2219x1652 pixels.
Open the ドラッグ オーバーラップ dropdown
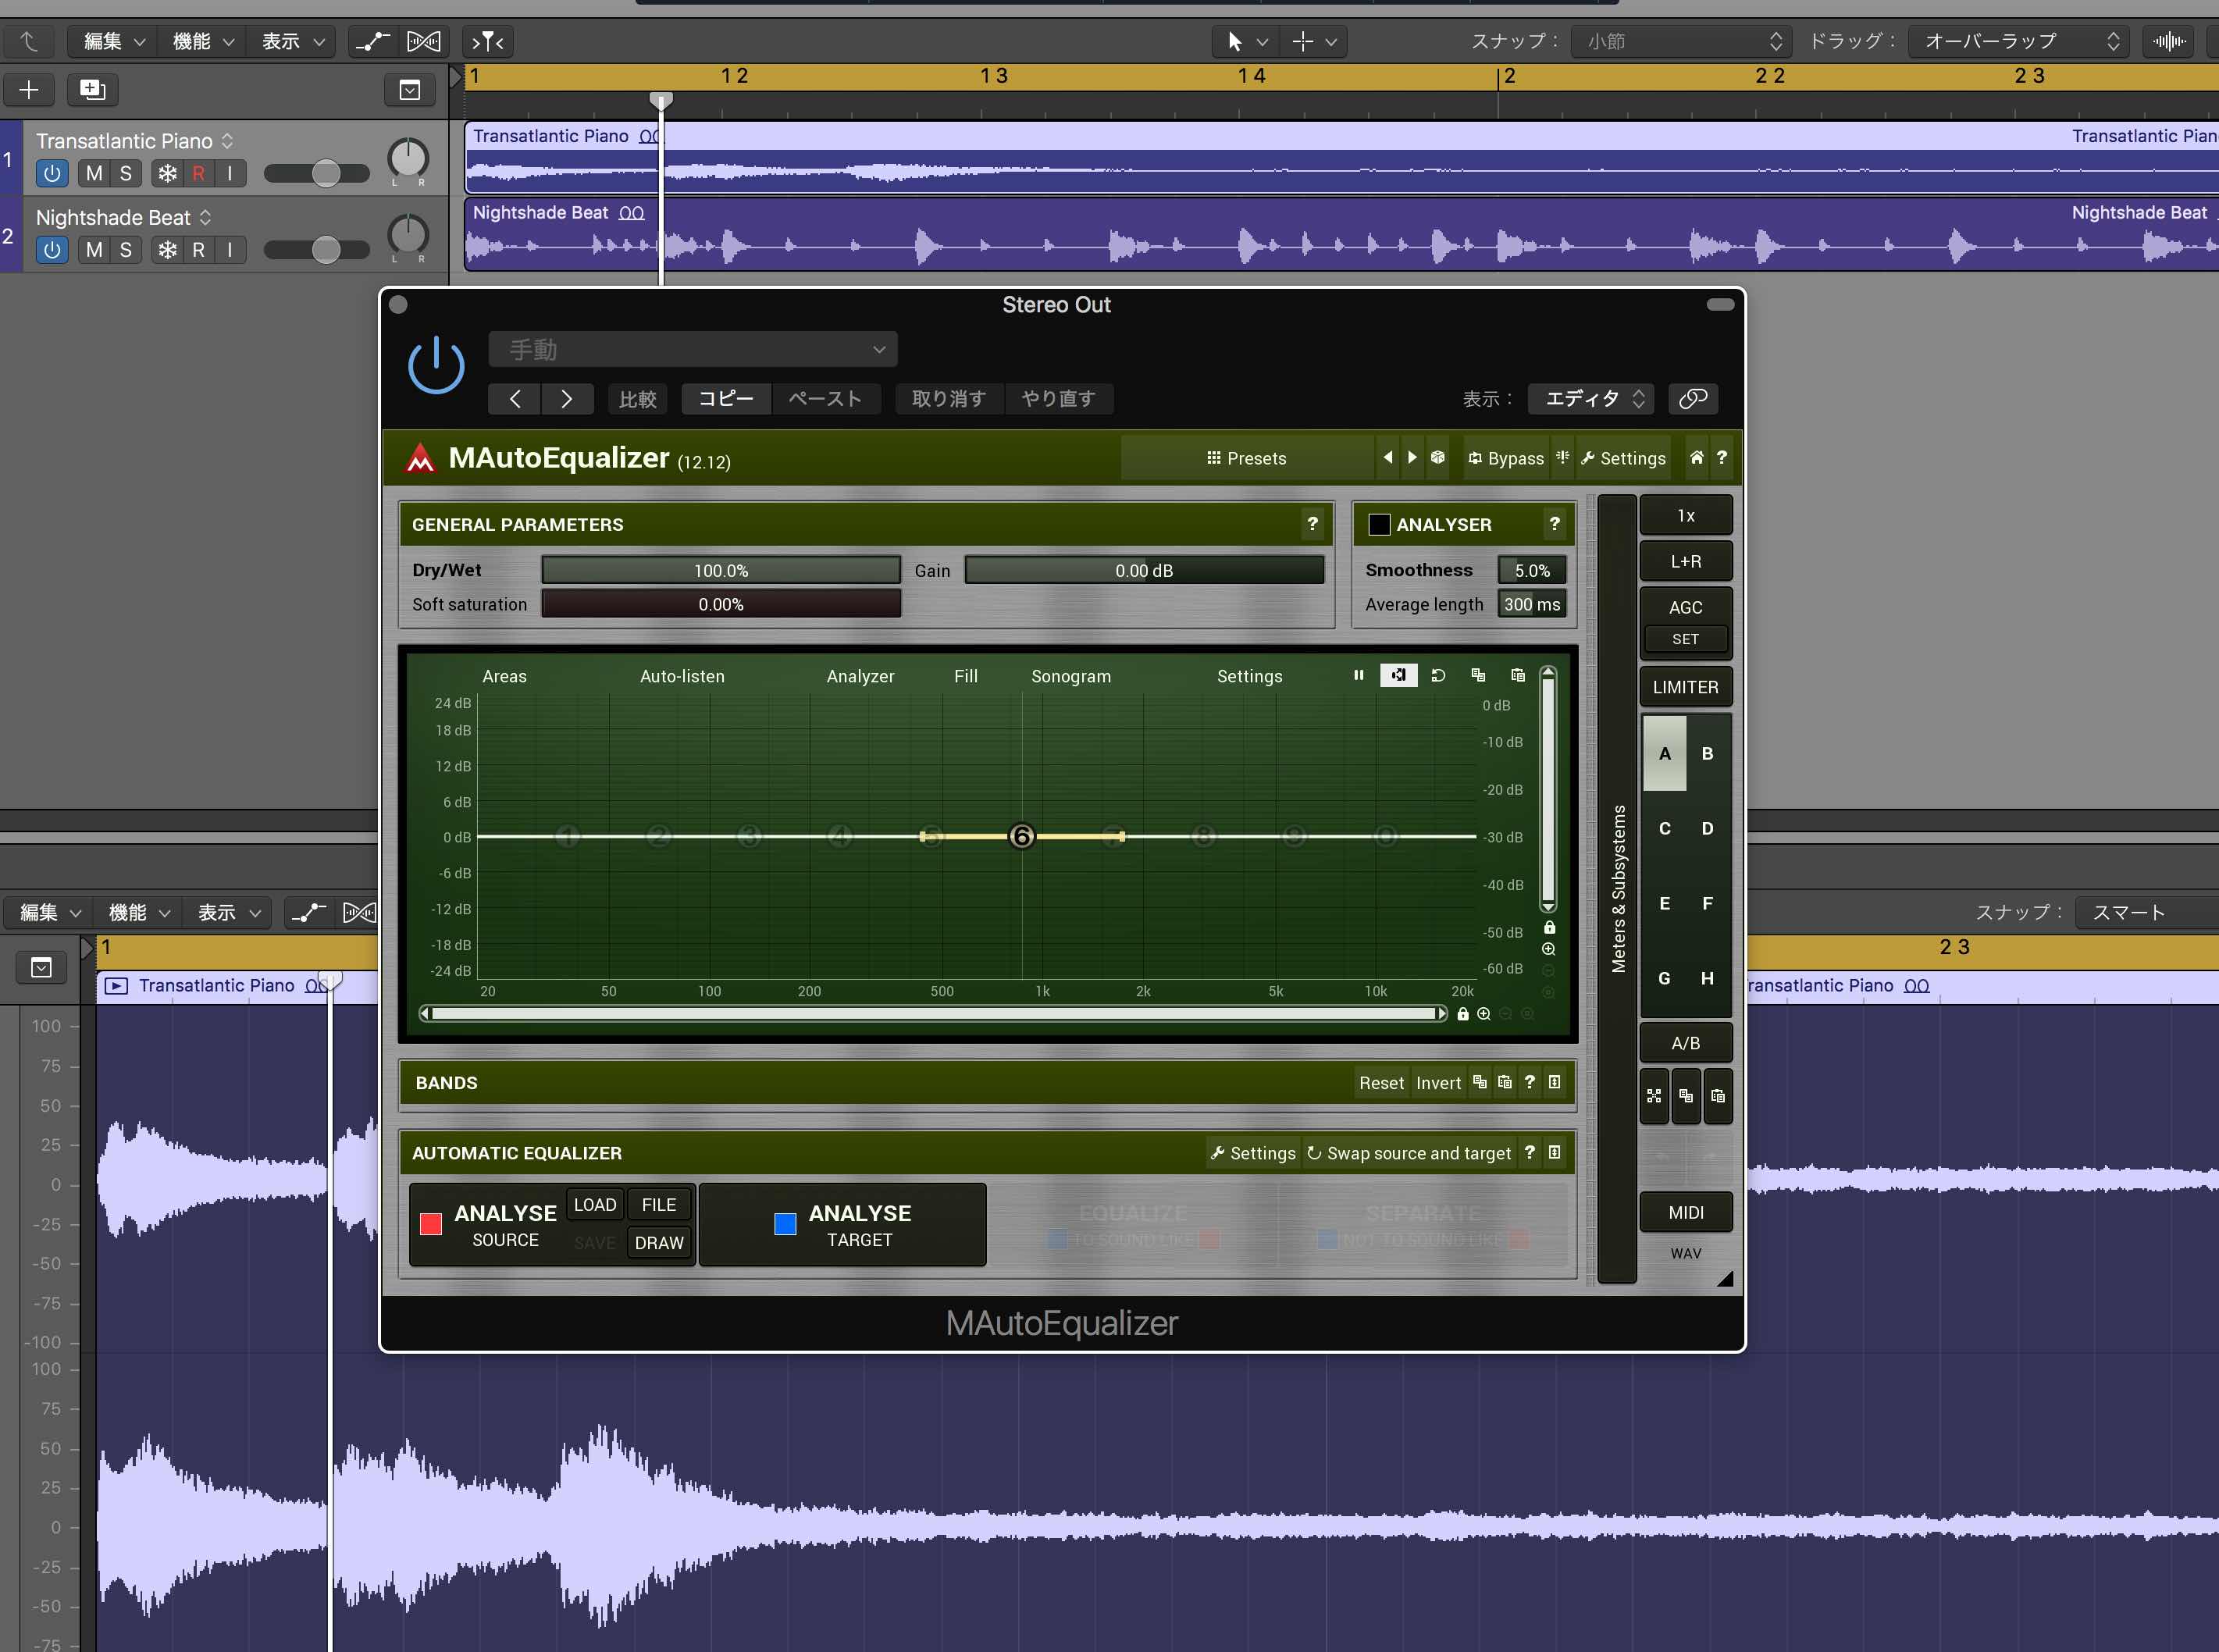tap(2018, 41)
